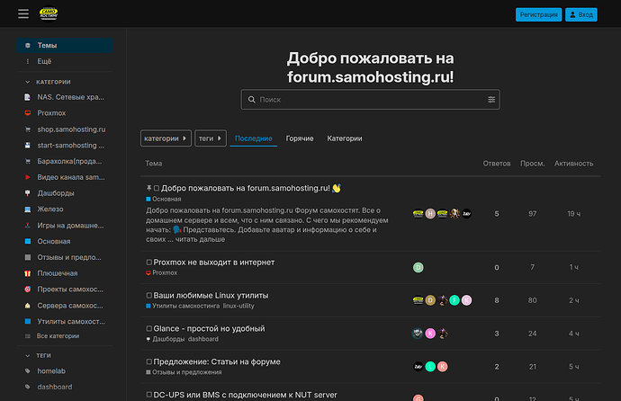The height and width of the screenshot is (401, 621).
Task: Toggle checkbox for Proxmox не выходит topic
Action: point(148,263)
